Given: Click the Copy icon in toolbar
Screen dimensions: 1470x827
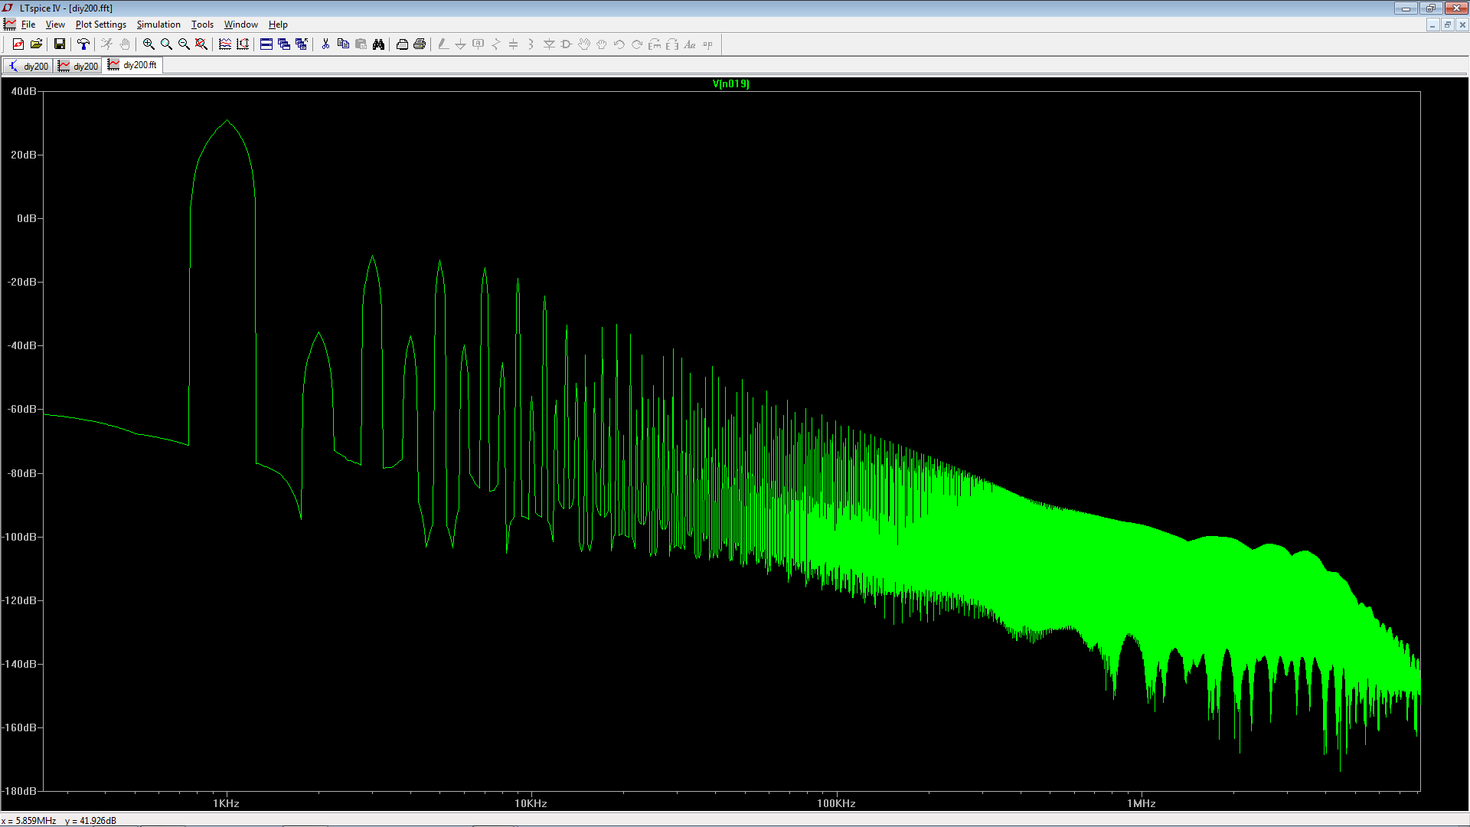Looking at the screenshot, I should coord(343,44).
